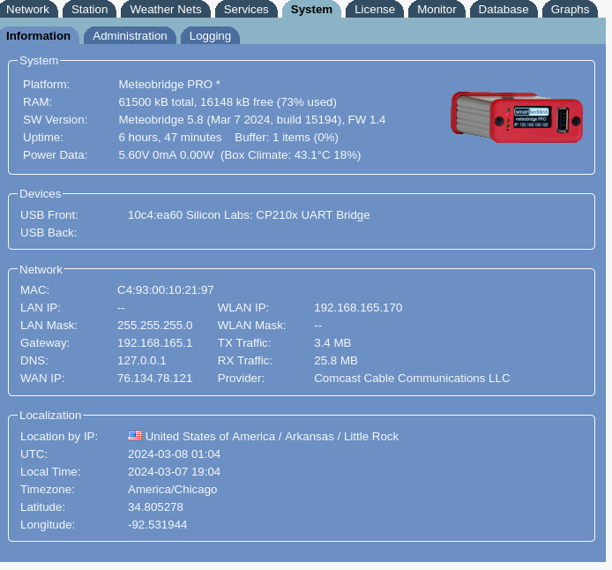Click the United States flag icon

pyautogui.click(x=135, y=435)
